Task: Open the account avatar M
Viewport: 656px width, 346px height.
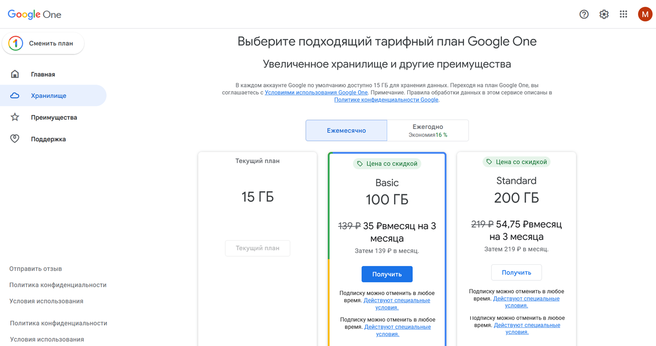Action: (x=645, y=14)
